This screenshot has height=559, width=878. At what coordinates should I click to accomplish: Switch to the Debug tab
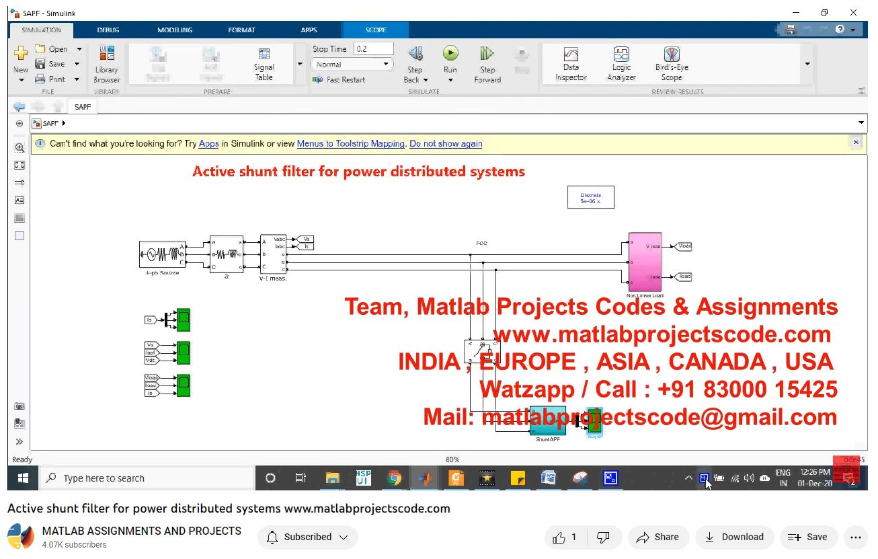tap(108, 30)
